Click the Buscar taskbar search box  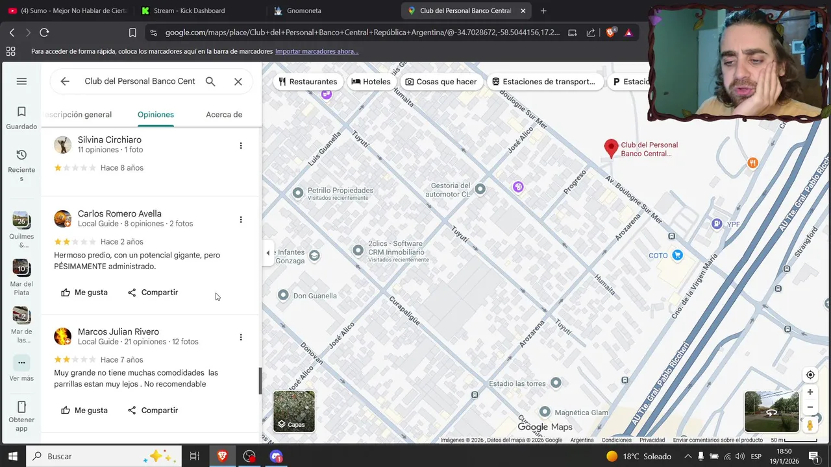(105, 456)
